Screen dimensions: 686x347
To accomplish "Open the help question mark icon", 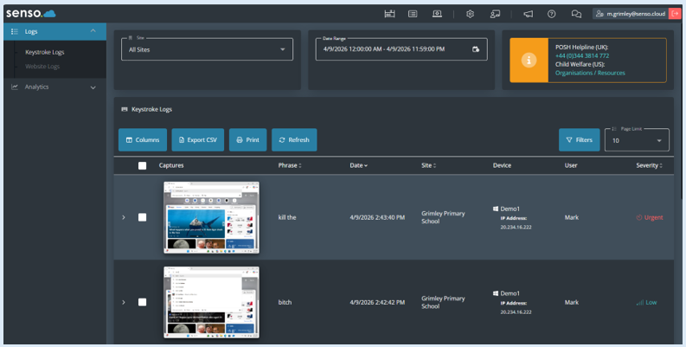I will (x=551, y=14).
